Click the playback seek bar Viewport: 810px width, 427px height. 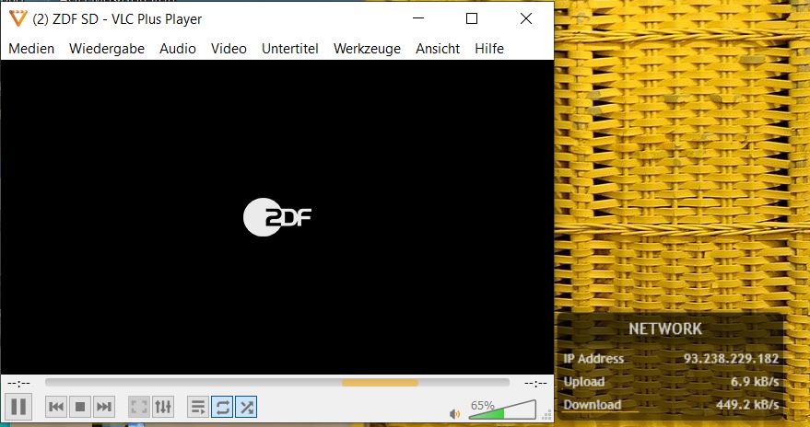tap(277, 383)
